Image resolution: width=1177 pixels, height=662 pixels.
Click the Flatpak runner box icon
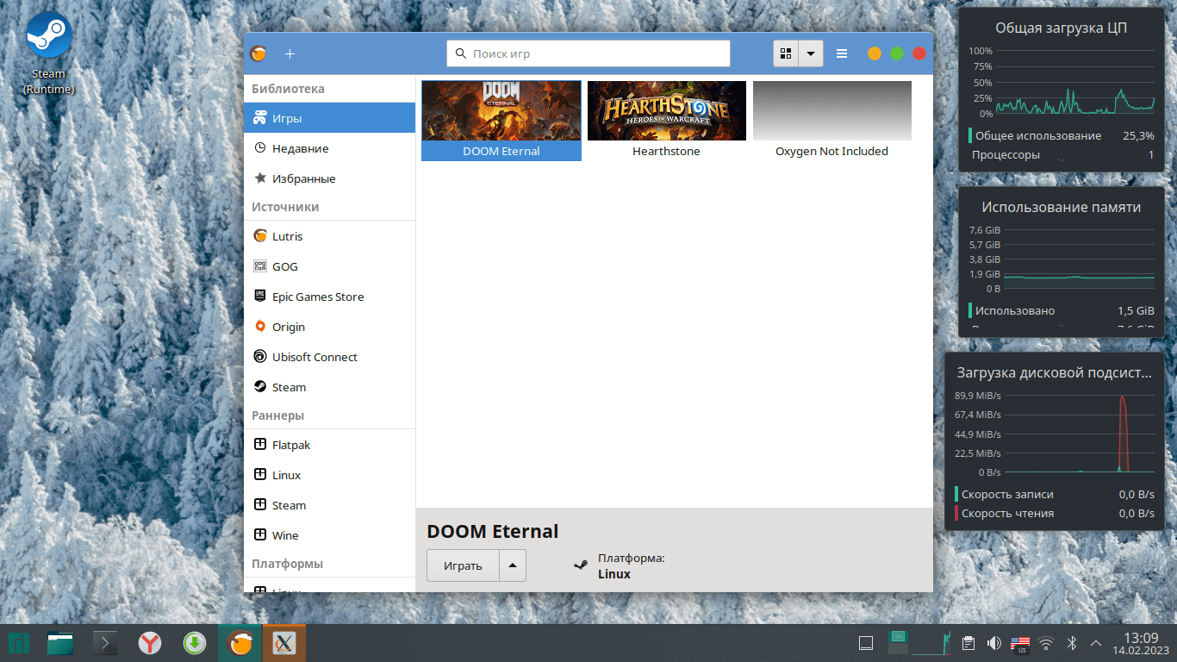coord(259,445)
